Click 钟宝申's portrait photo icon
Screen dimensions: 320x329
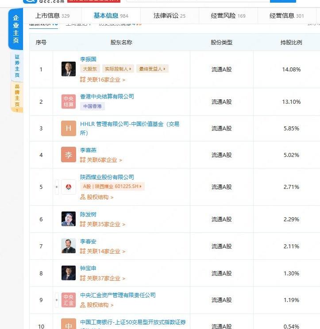coord(68,273)
